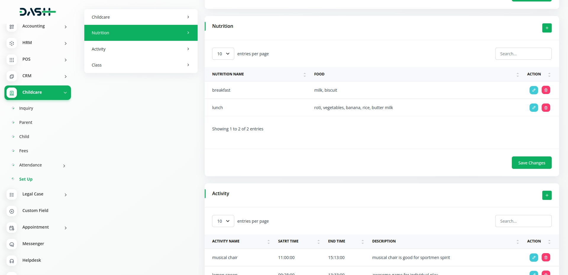Viewport: 568px width, 275px height.
Task: Open Activity entries per page dropdown
Action: (223, 221)
